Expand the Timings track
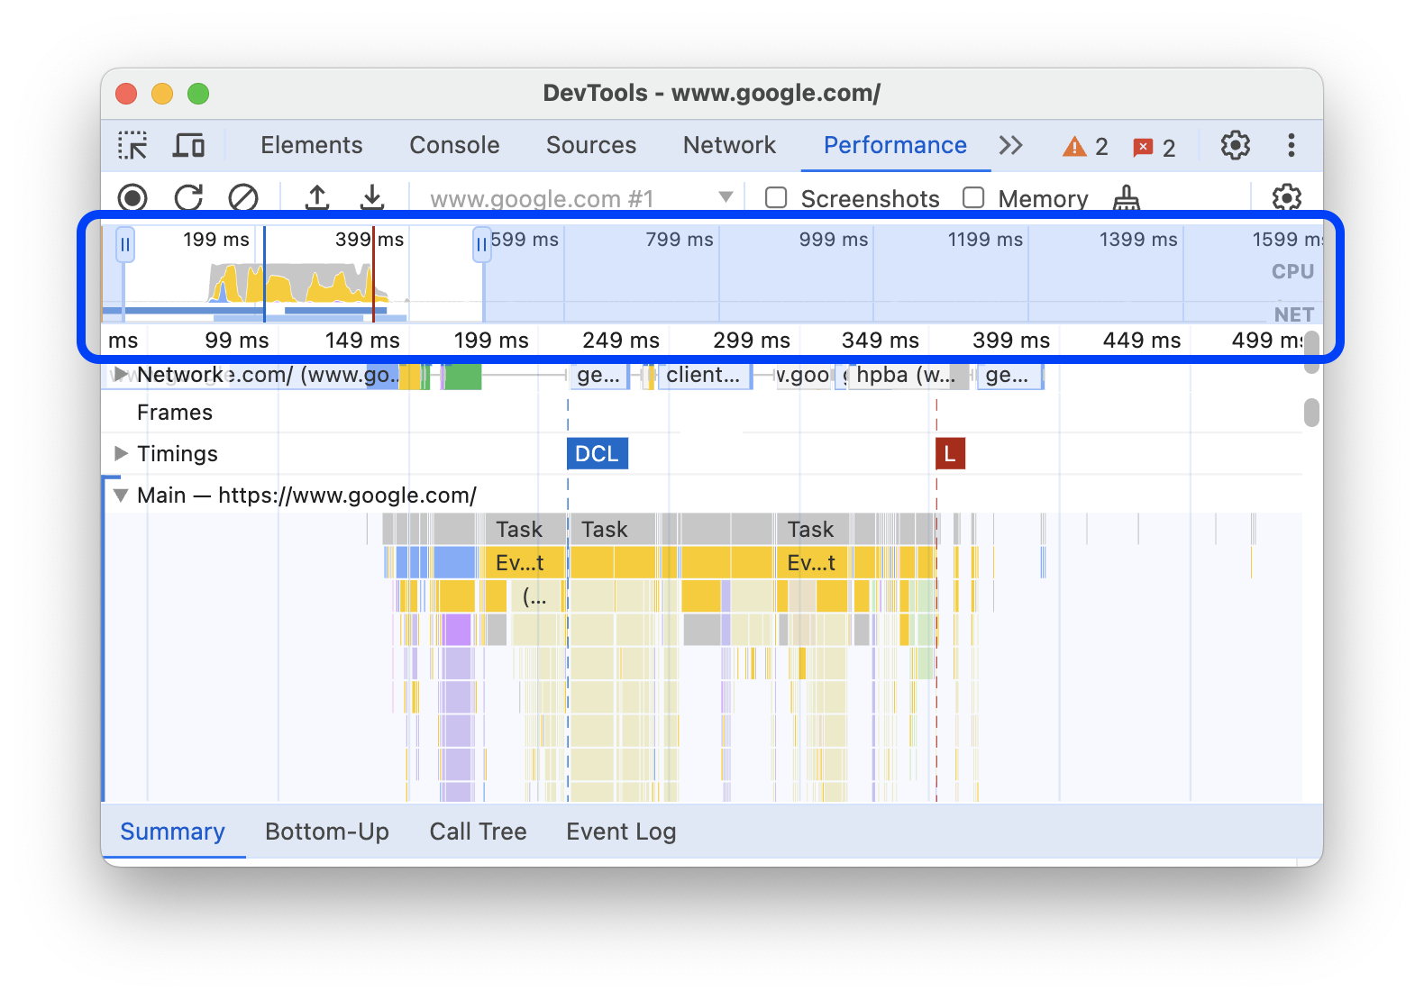Screen dimensions: 1424x1000 pyautogui.click(x=121, y=453)
